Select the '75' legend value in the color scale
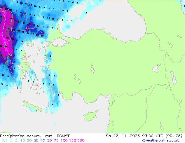 click(56, 141)
